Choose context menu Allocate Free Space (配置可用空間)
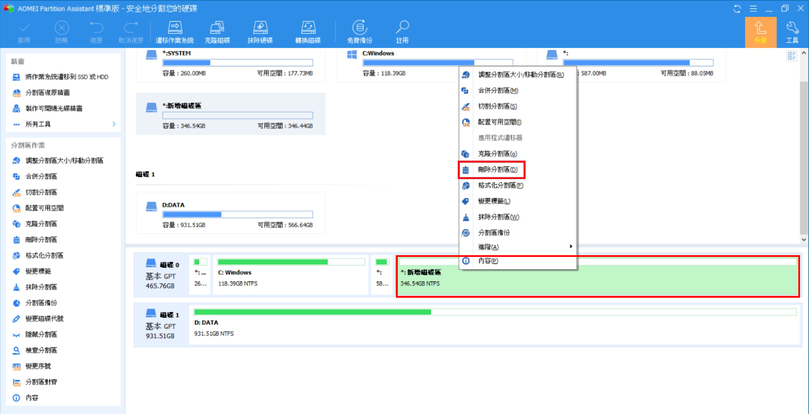Screen dimensions: 809x414 (x=518, y=122)
